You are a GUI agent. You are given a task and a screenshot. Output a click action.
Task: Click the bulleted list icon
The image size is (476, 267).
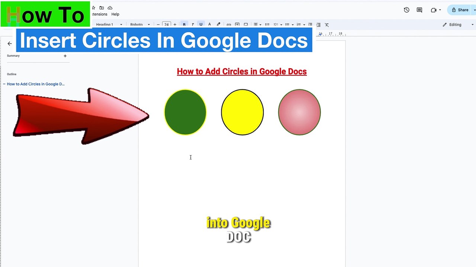[x=287, y=25]
